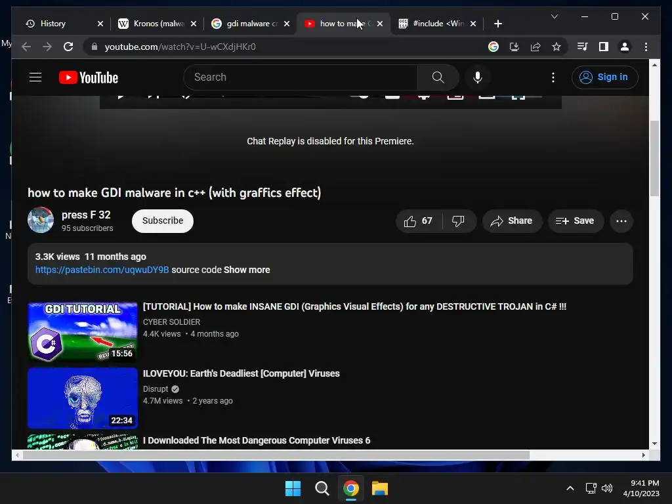Viewport: 672px width, 504px height.
Task: Click the Share button
Action: (x=512, y=220)
